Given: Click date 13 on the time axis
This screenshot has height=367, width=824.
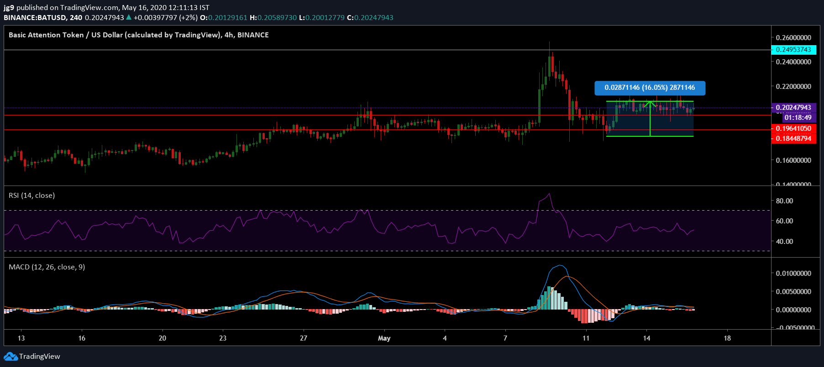Looking at the screenshot, I should point(21,338).
